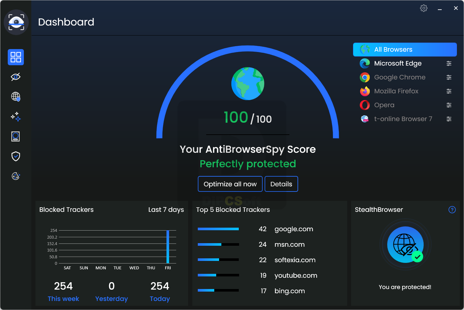Image resolution: width=464 pixels, height=310 pixels.
Task: Open the globe with shield sidebar icon
Action: [x=16, y=97]
